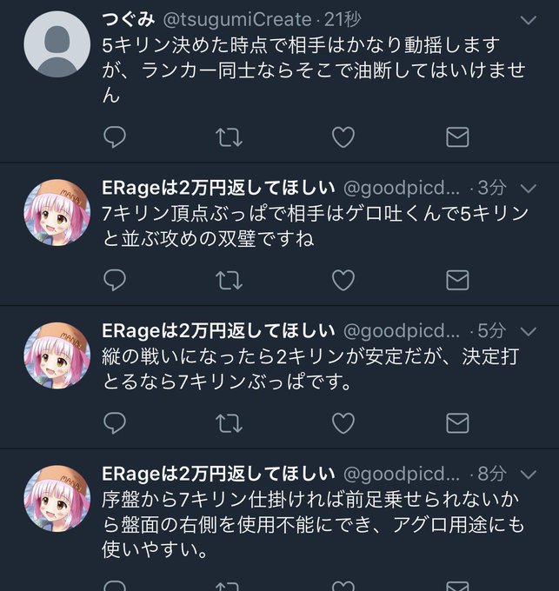This screenshot has height=591, width=559.
Task: Retweet the 5分 tweet about 2キリンが安定
Action: pos(229,423)
